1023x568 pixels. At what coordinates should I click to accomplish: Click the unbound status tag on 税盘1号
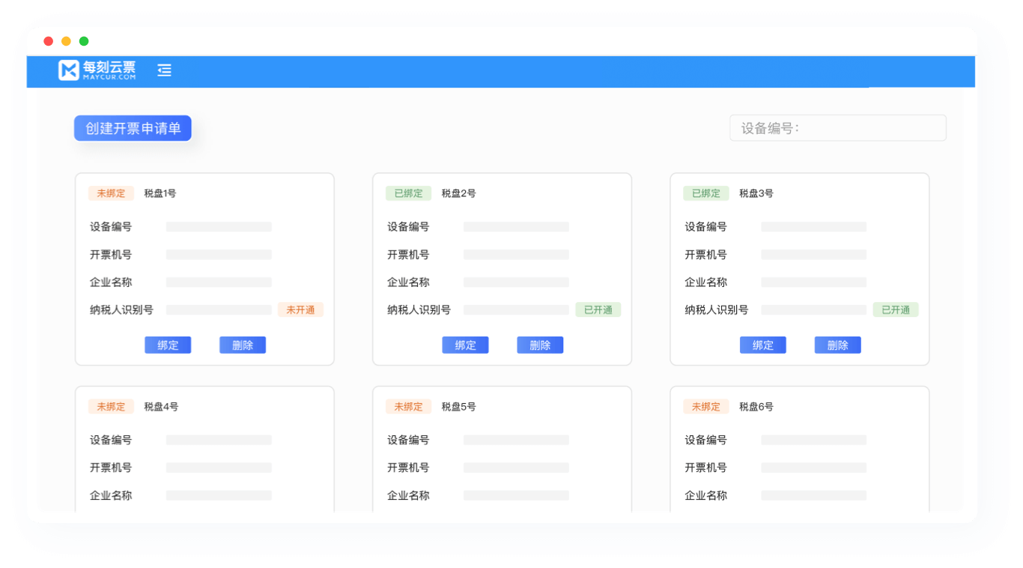click(111, 193)
